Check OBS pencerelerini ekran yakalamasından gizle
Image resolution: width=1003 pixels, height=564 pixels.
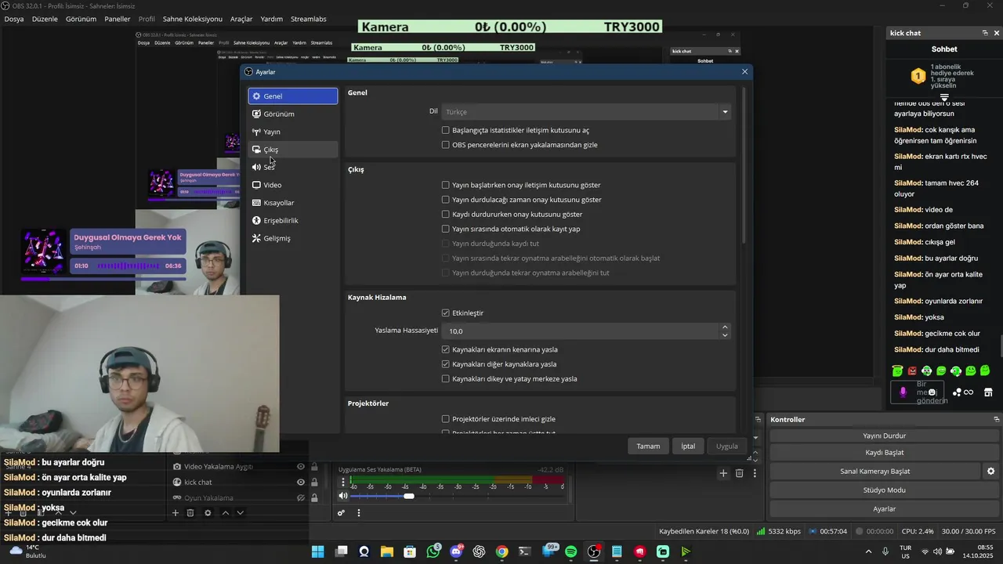tap(446, 145)
